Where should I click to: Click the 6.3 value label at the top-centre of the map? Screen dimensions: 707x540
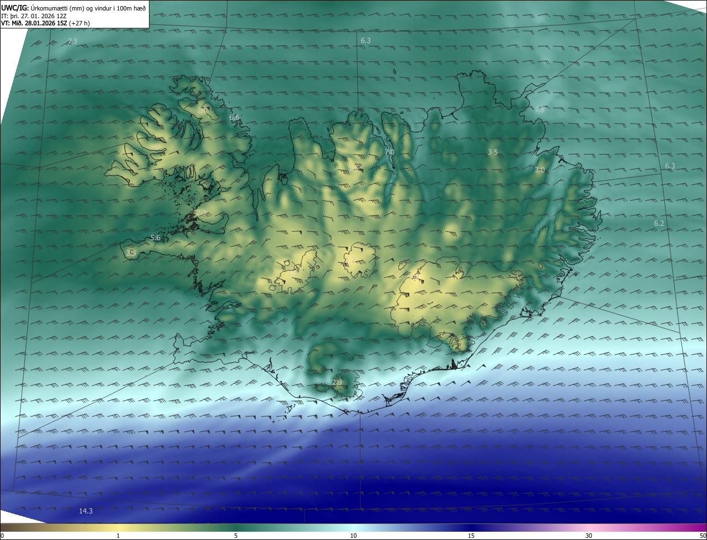point(366,41)
